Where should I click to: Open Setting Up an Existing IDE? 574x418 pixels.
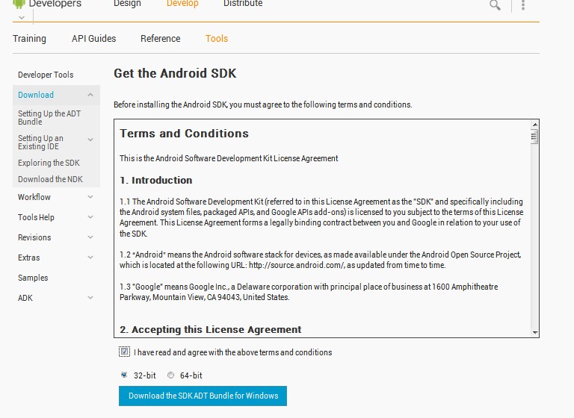click(40, 143)
